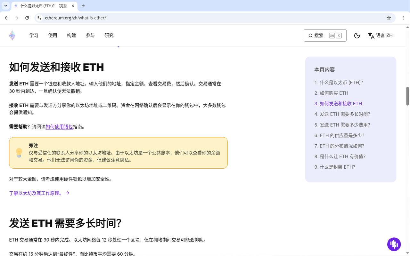
Task: Open the 研究 navigation menu
Action: point(109,36)
